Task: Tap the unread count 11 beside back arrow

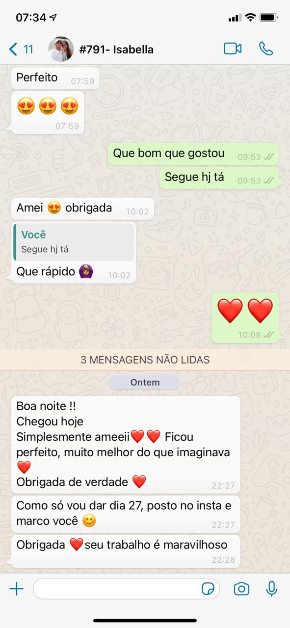Action: click(x=28, y=49)
